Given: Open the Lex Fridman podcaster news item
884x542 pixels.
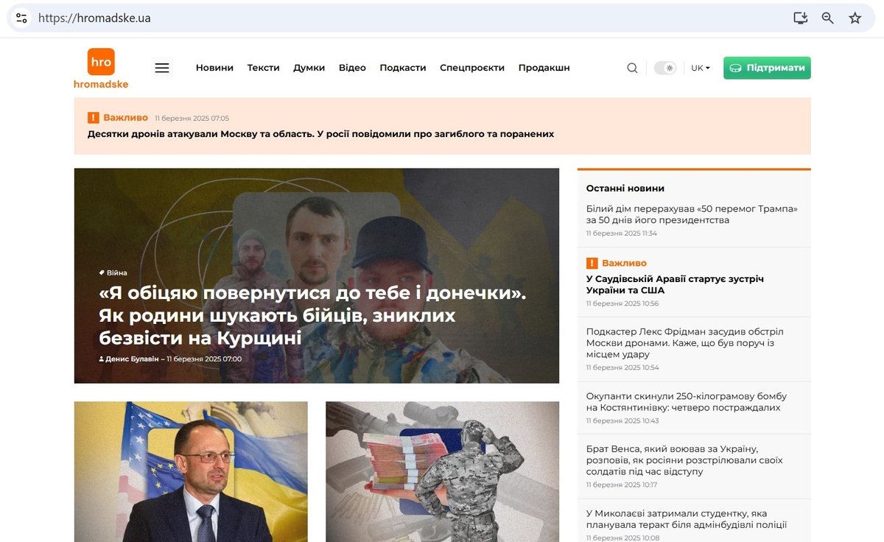Looking at the screenshot, I should (685, 343).
